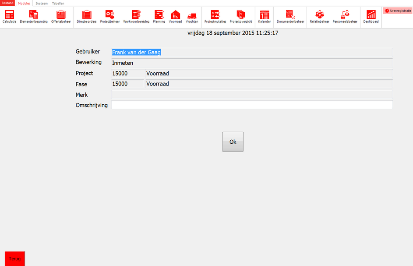This screenshot has width=413, height=266.
Task: Switch to the Systeem tab
Action: pos(42,4)
